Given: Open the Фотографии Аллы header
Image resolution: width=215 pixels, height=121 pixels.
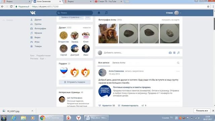Looking at the screenshot, I should [x=110, y=20].
